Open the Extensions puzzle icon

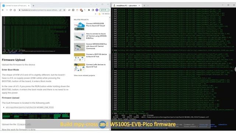(89, 10)
